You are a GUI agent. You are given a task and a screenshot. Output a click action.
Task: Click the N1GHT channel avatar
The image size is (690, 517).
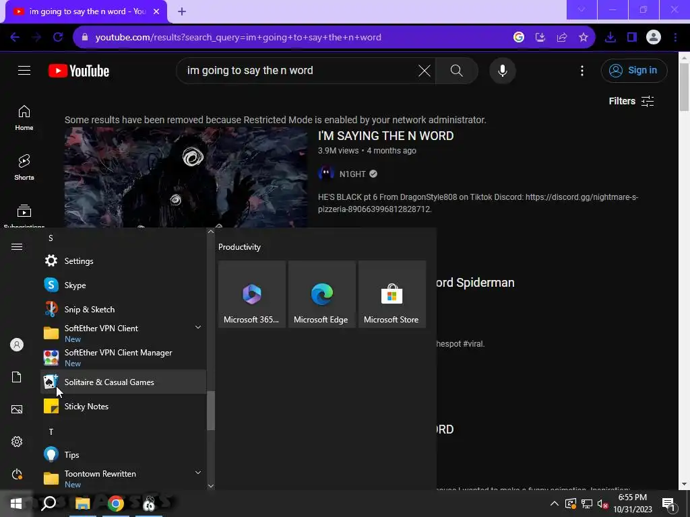click(326, 174)
